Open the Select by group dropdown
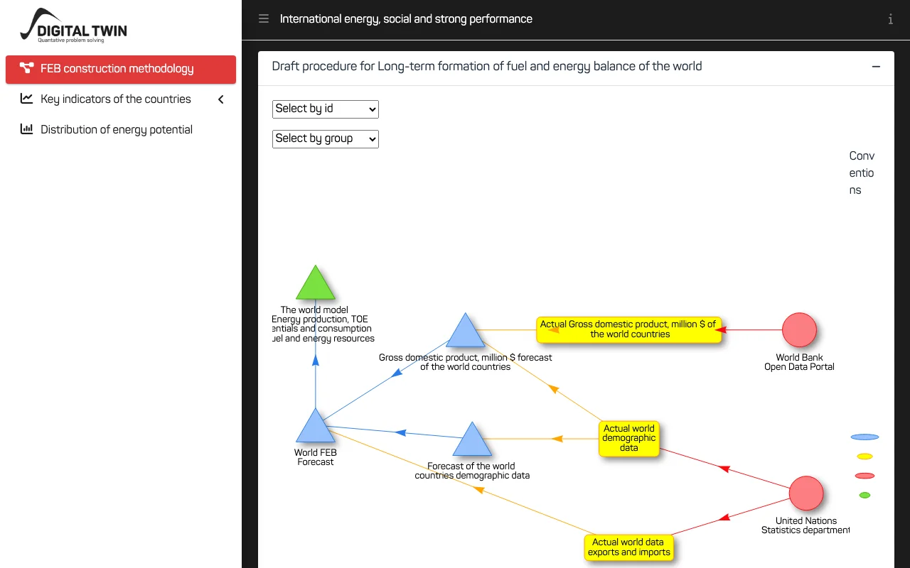910x568 pixels. tap(326, 138)
